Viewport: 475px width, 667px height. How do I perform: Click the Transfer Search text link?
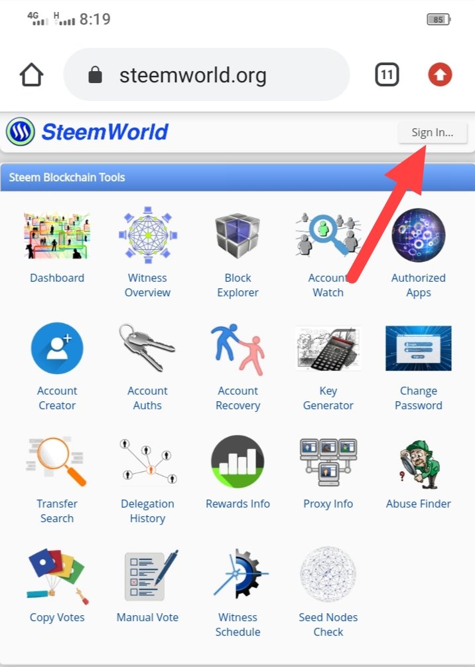(x=57, y=511)
